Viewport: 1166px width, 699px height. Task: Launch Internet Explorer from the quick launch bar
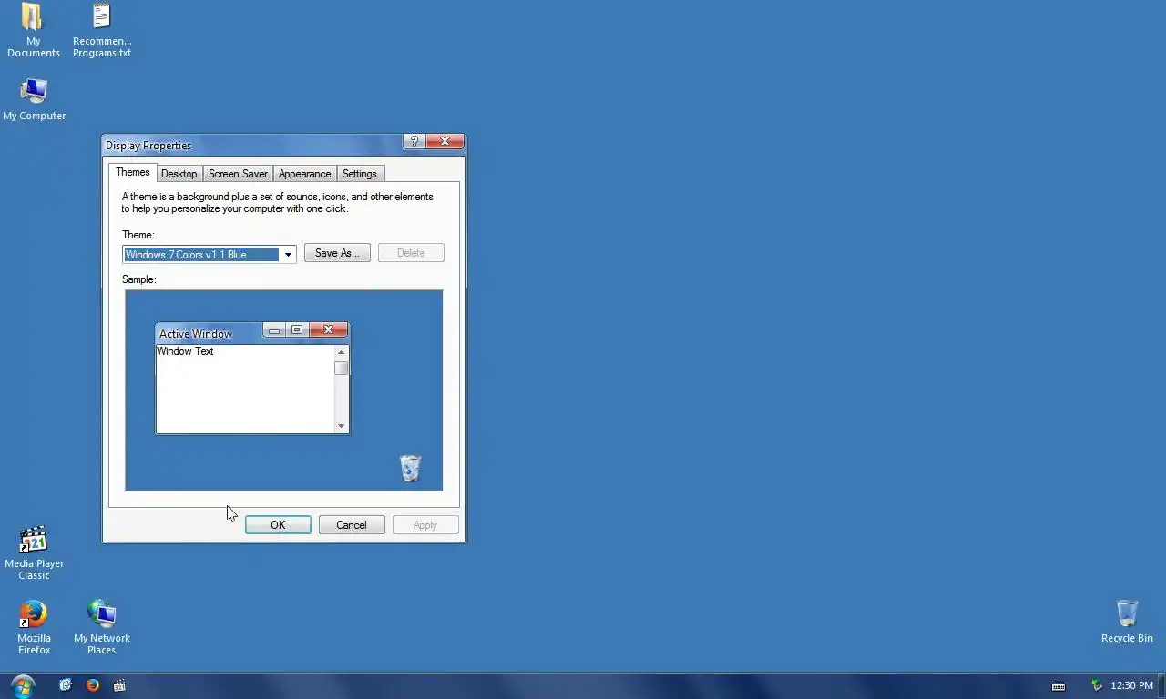click(x=66, y=685)
